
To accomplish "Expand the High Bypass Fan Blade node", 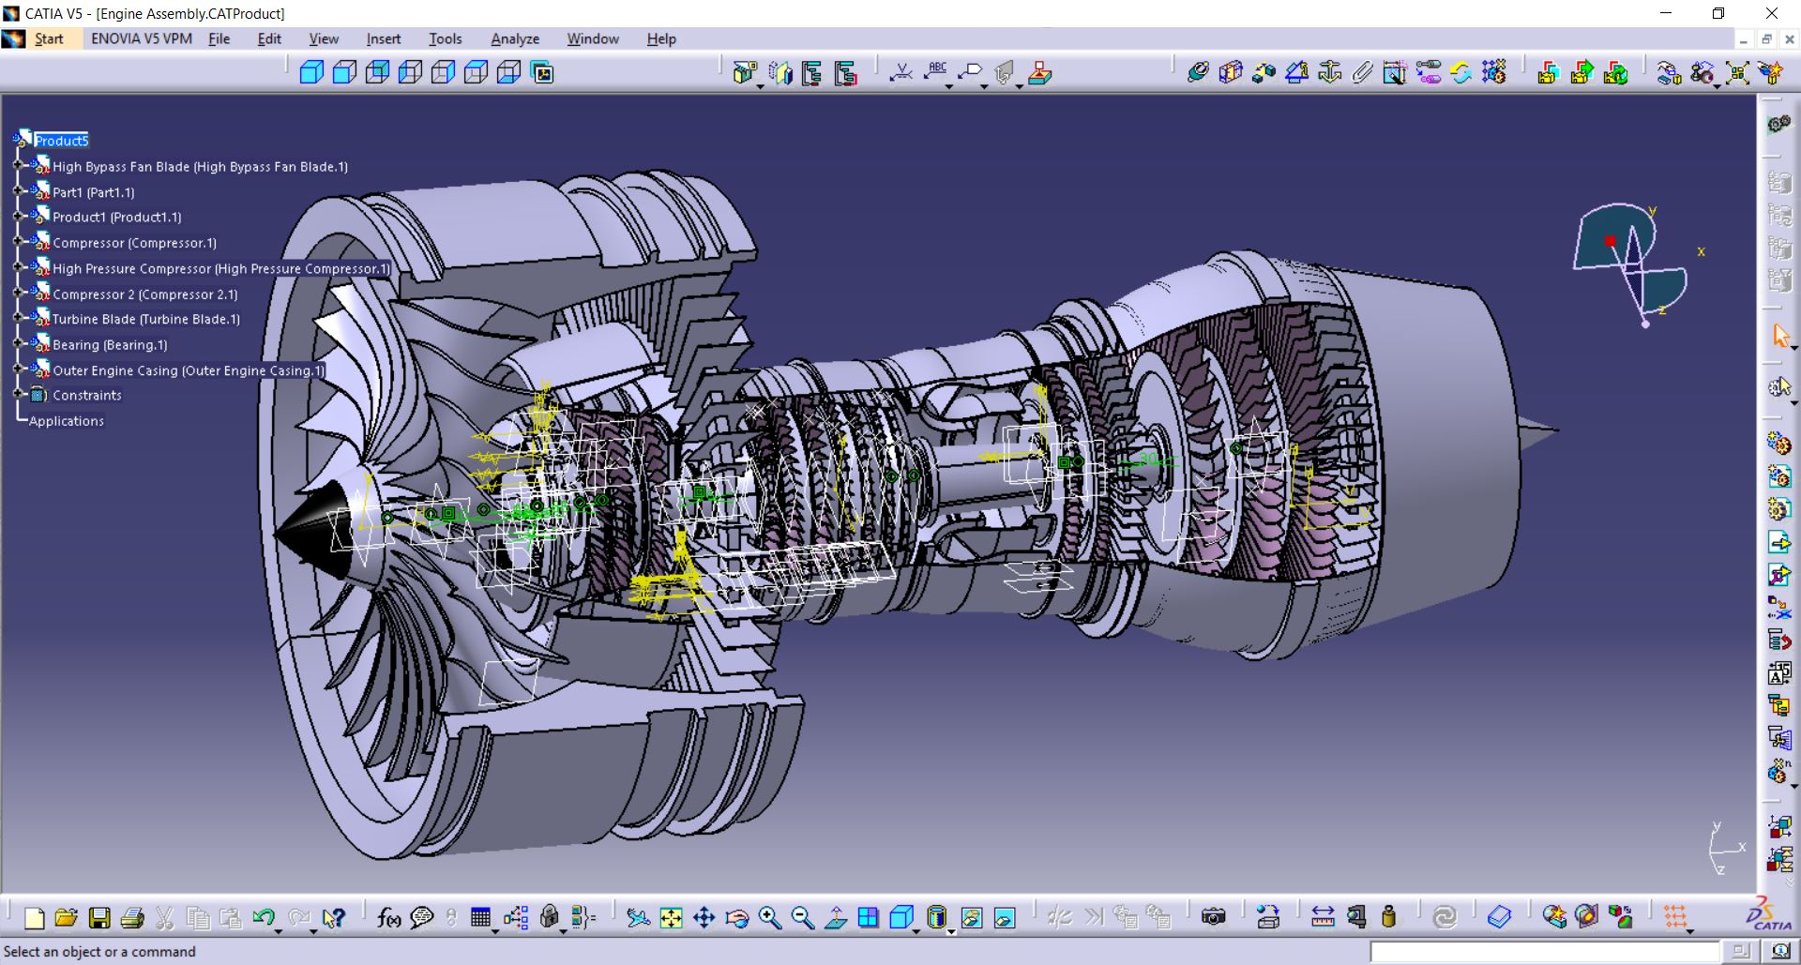I will click(x=18, y=166).
